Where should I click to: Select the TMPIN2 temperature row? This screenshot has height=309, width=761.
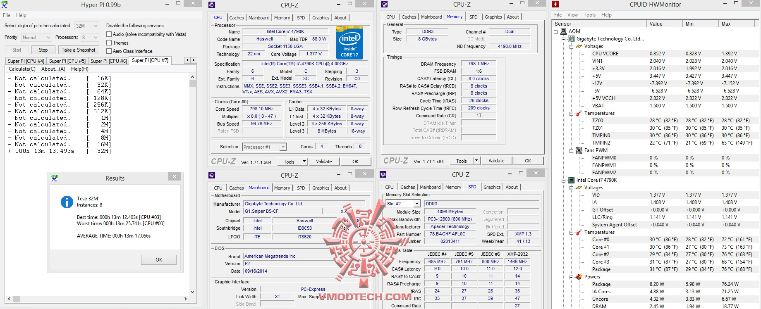coord(656,143)
